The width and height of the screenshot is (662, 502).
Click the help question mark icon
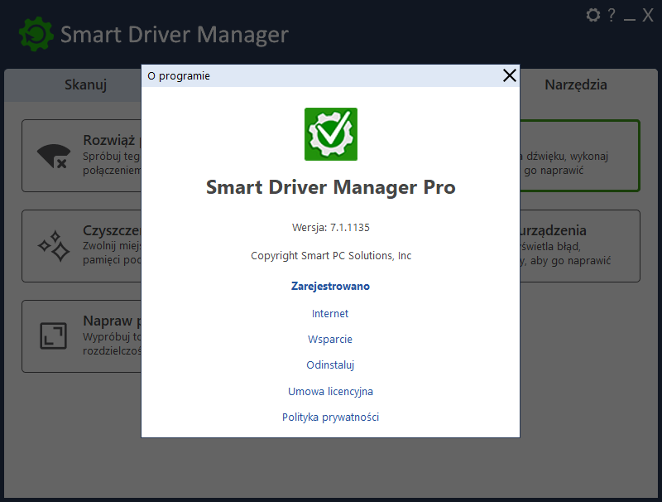click(x=612, y=15)
